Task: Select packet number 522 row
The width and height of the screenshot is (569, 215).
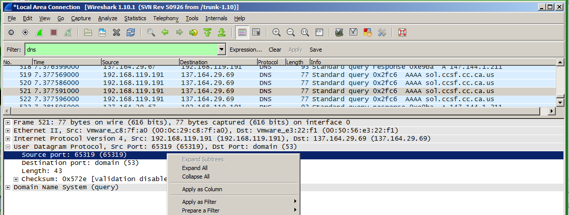Action: 279,99
